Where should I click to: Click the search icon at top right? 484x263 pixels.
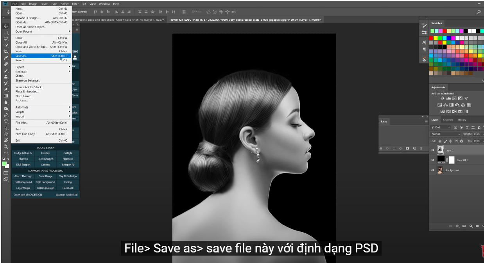point(479,12)
